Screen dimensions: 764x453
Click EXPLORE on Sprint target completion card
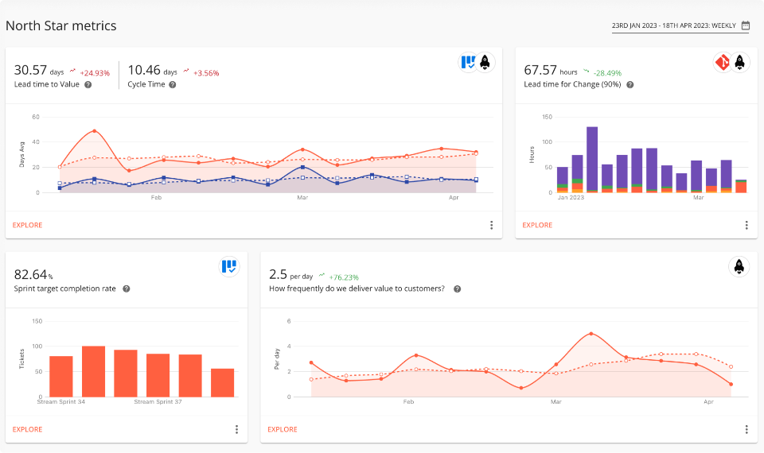point(28,429)
